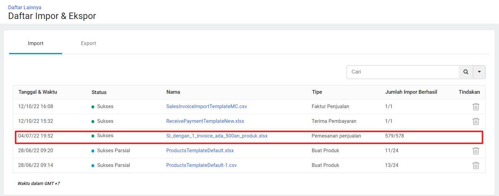Click the Jumlah Impor Berhasil column header

click(411, 92)
